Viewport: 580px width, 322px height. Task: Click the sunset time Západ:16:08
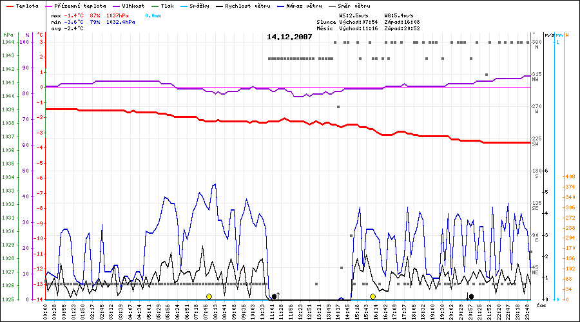pos(402,22)
